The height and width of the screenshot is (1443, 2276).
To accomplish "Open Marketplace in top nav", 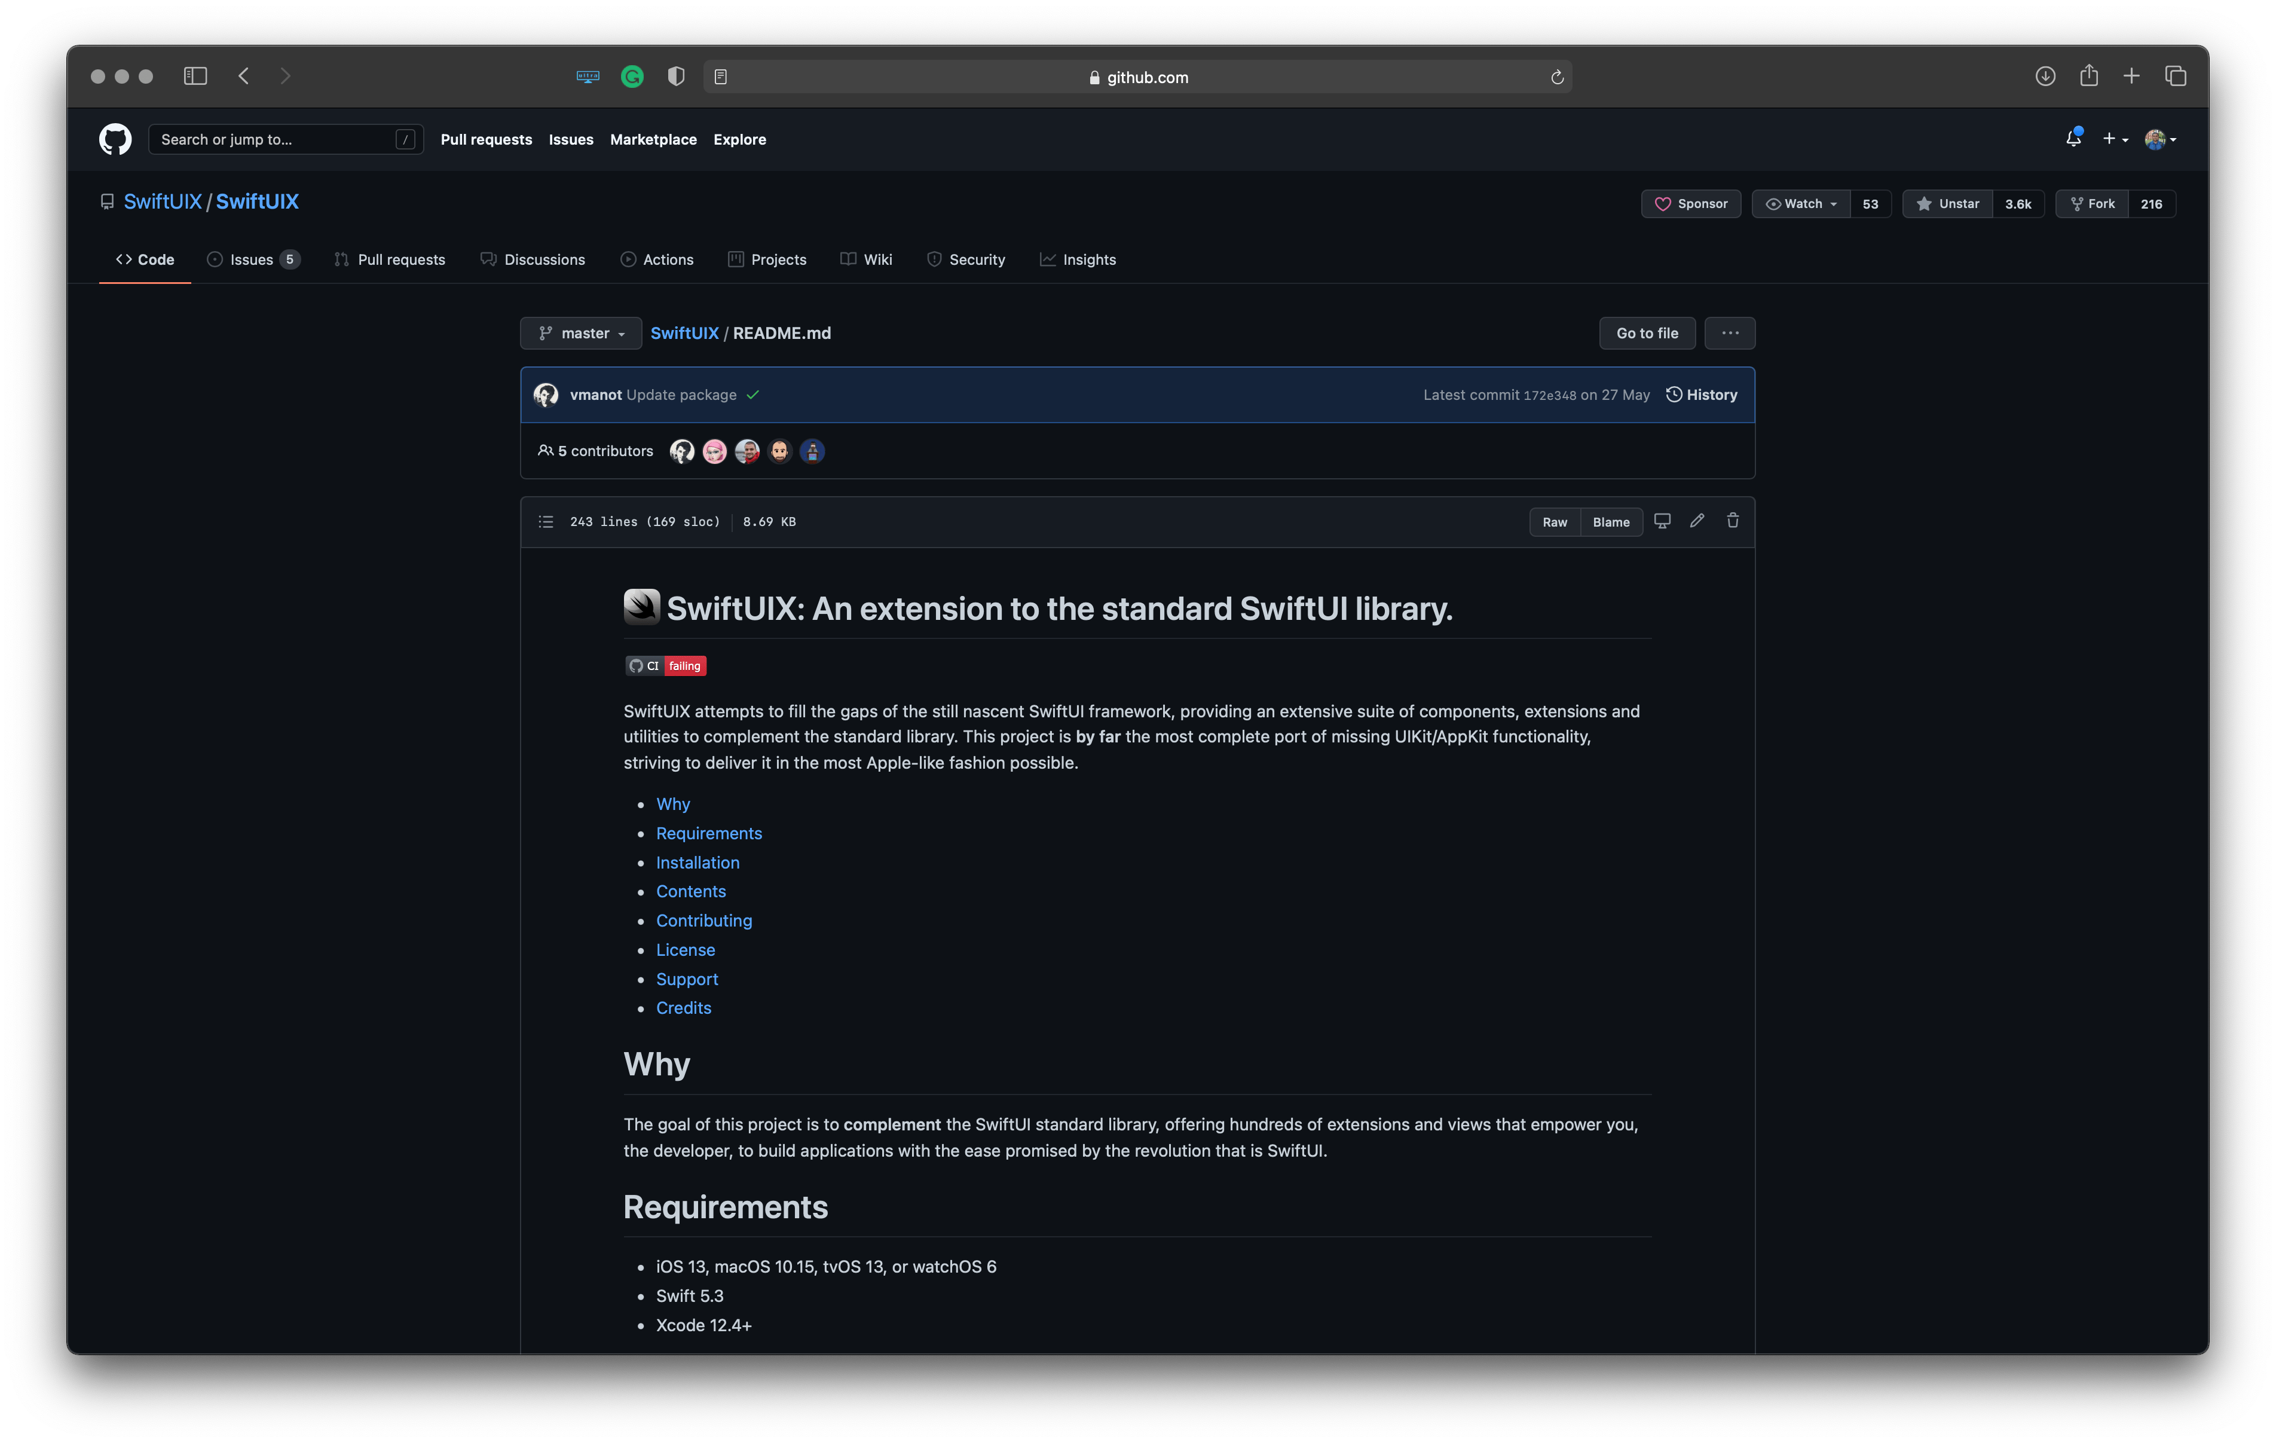I will click(653, 139).
